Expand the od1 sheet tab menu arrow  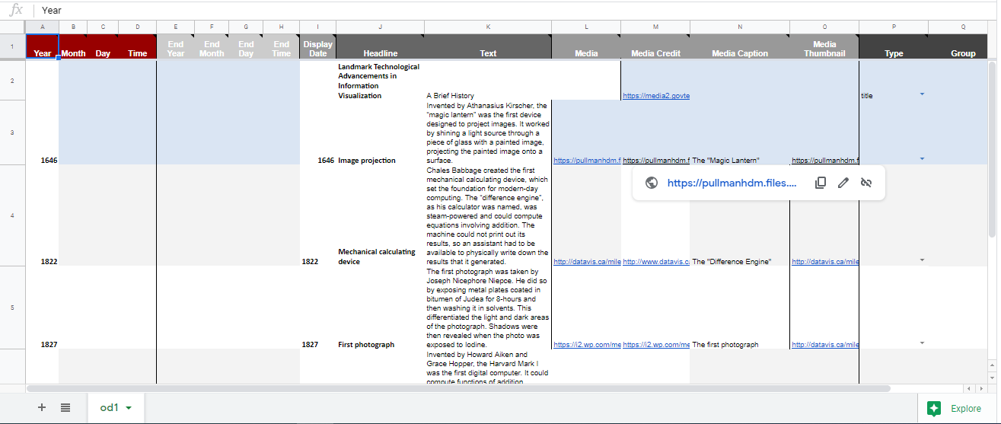(129, 408)
